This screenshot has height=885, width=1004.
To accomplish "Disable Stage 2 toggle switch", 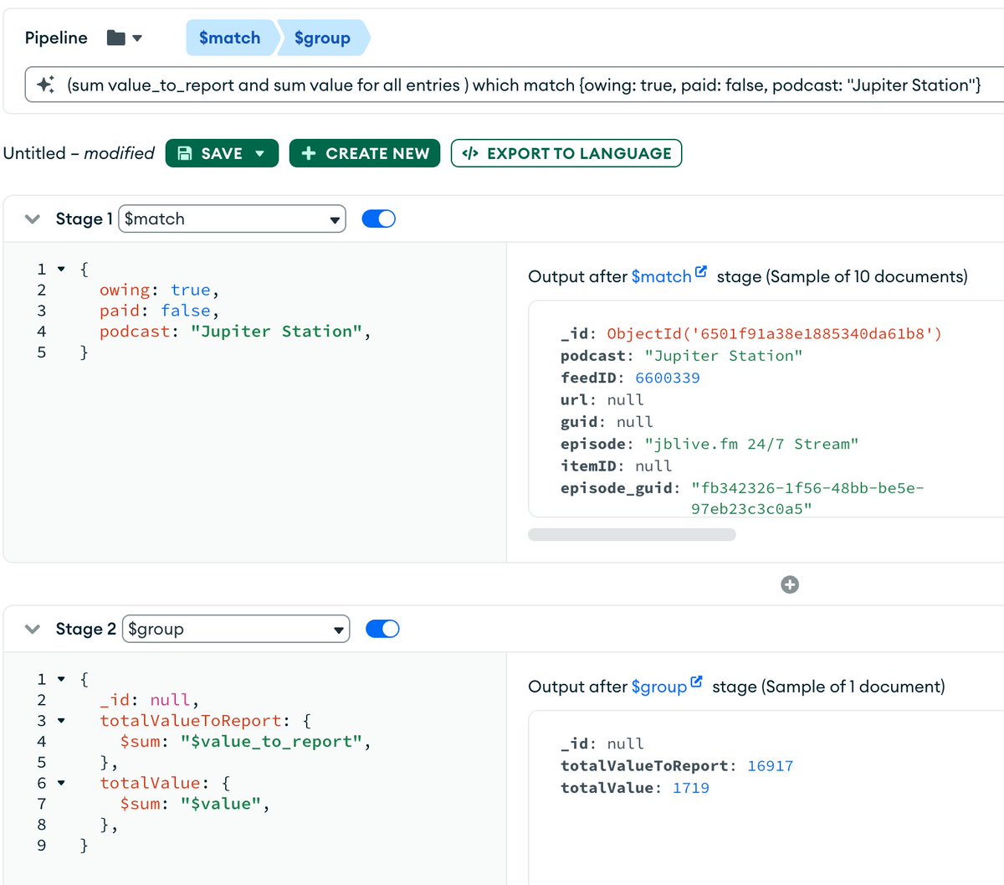I will (382, 629).
